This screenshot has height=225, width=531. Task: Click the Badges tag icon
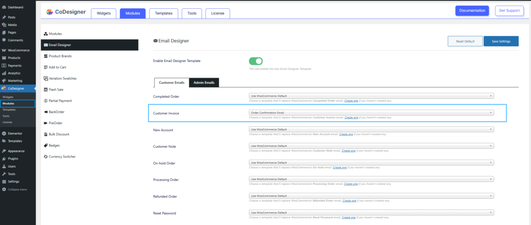point(46,145)
